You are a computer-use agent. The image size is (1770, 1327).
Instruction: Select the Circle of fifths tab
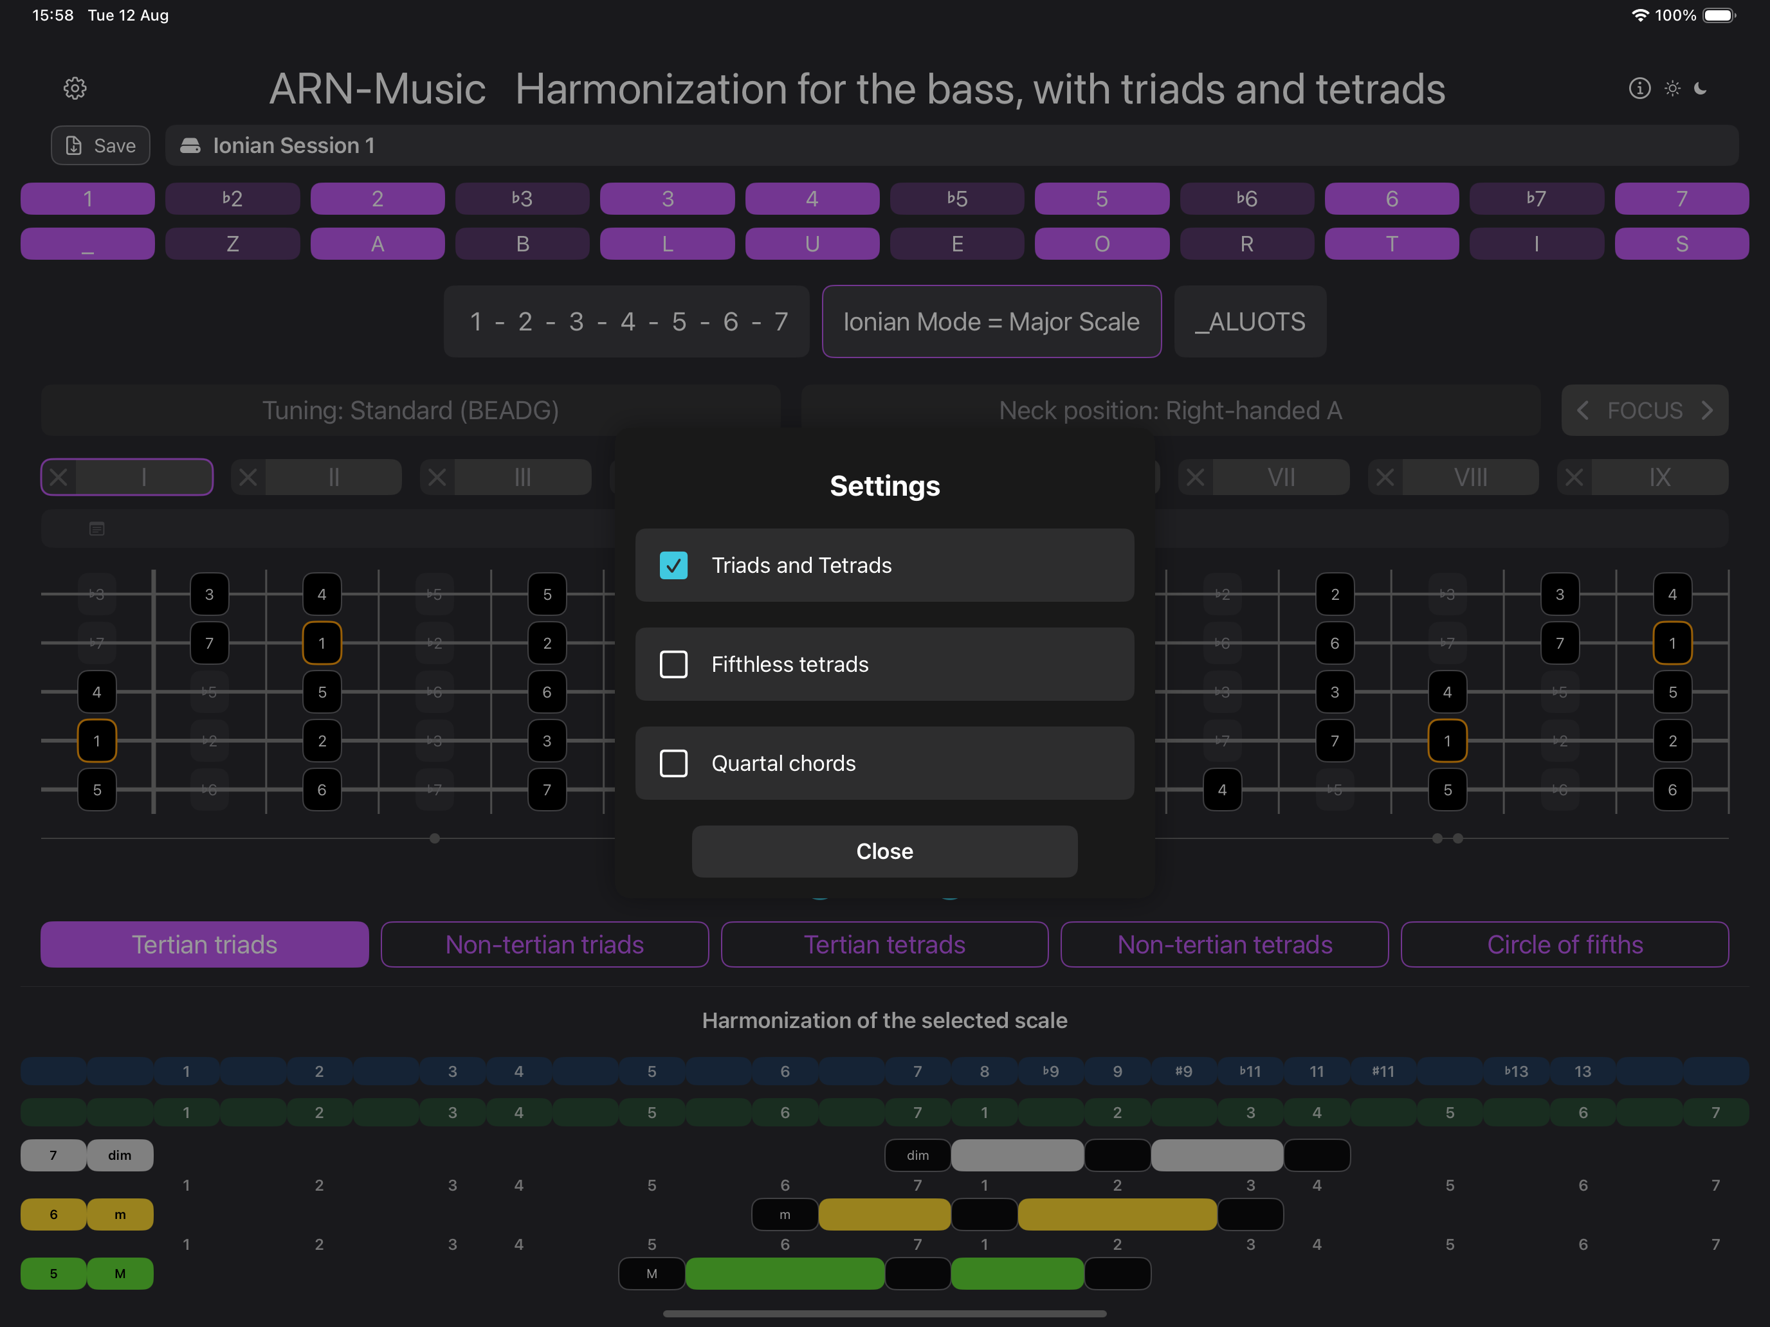coord(1565,944)
